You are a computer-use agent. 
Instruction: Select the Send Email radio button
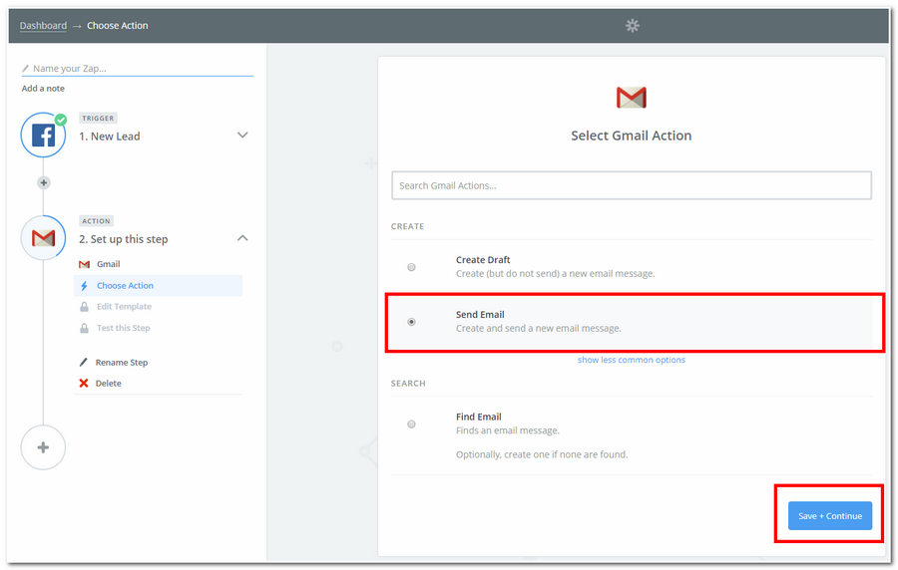click(x=411, y=322)
